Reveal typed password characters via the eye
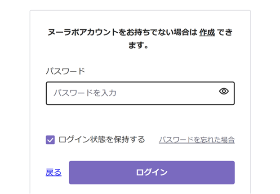Viewport: 280px width, 194px height. (x=224, y=92)
